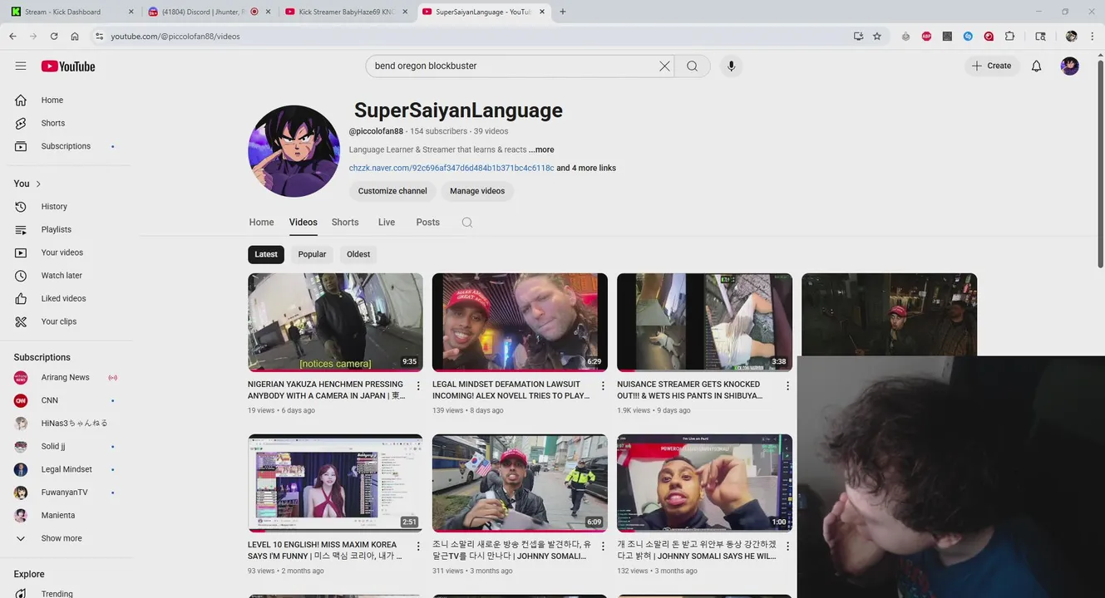The image size is (1105, 598).
Task: Start voice search with the microphone icon
Action: coord(731,66)
